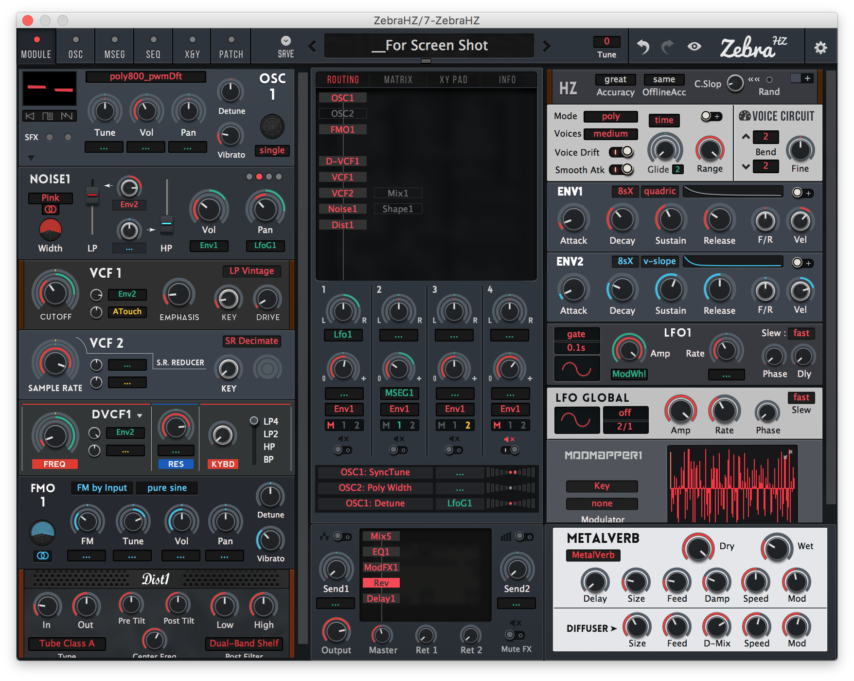This screenshot has height=681, width=854.
Task: Click the FMO 1 blue width dome icon
Action: click(x=42, y=533)
